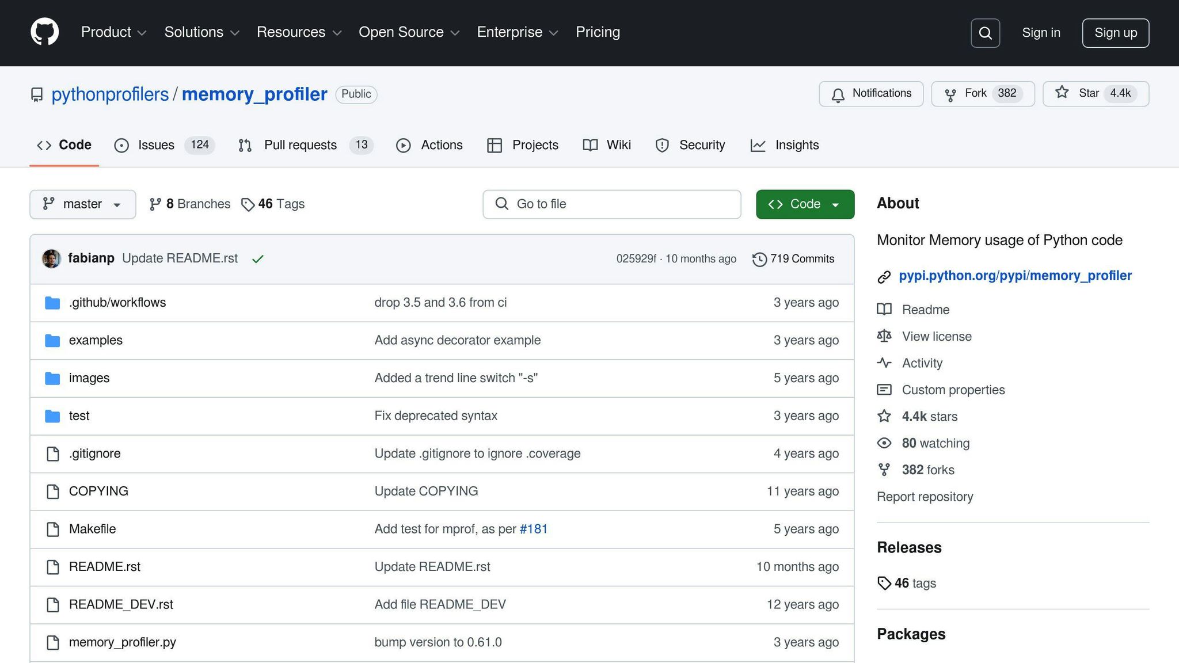Click the Insights graph icon
1179x663 pixels.
coord(758,145)
